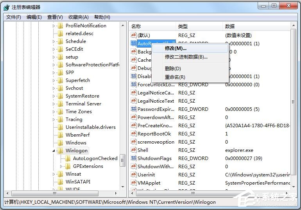Image resolution: width=301 pixels, height=210 pixels.
Task: Click the tree pane vertical scrollbar thumb
Action: click(x=123, y=160)
